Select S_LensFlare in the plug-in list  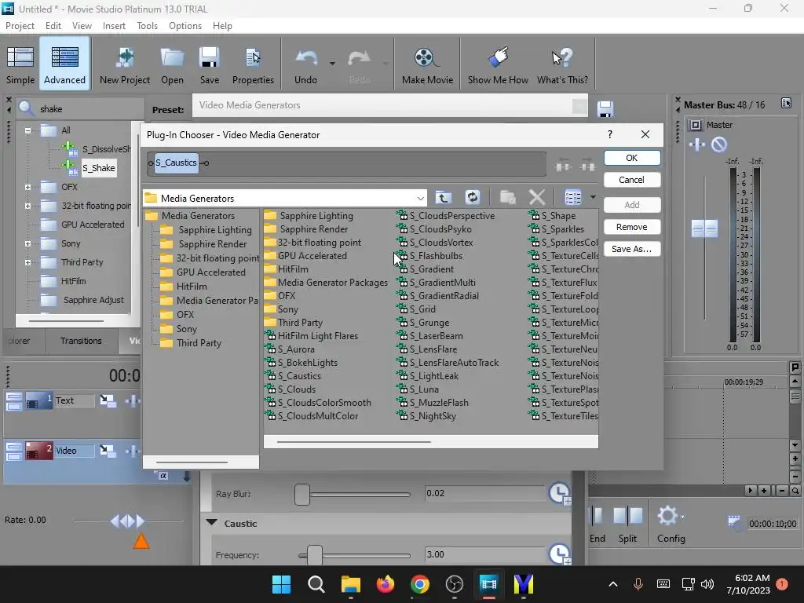[433, 349]
